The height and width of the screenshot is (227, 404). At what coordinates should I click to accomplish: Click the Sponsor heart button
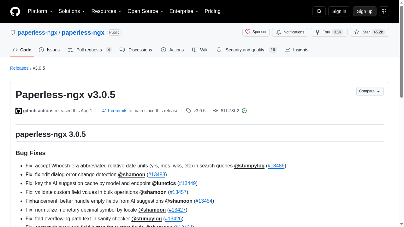pos(256,32)
